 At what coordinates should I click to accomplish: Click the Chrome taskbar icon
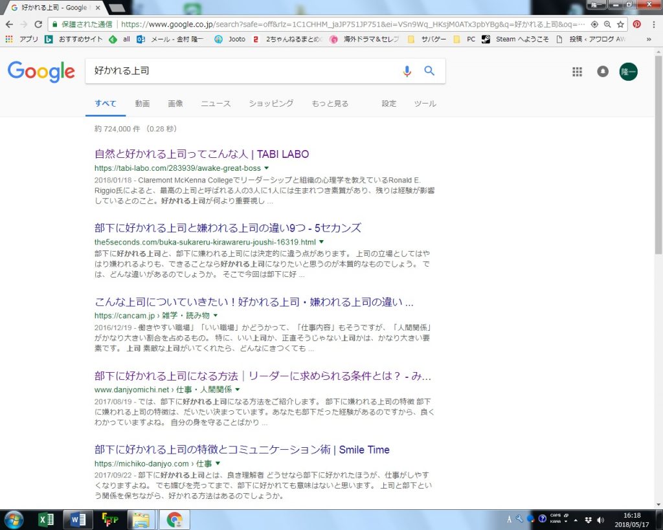(x=174, y=520)
